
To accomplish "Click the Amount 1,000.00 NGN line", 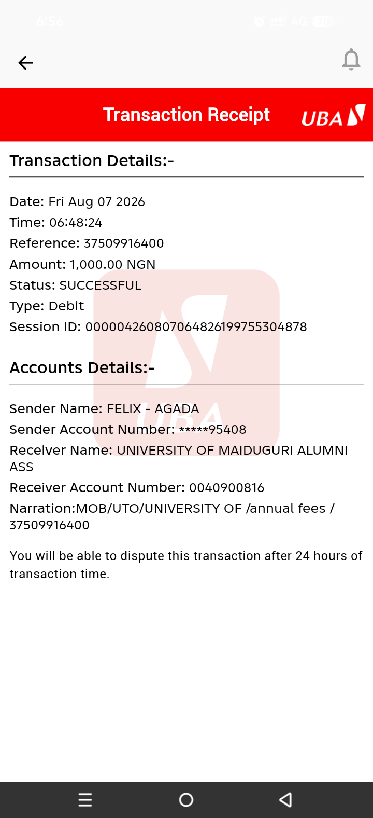I will (82, 265).
